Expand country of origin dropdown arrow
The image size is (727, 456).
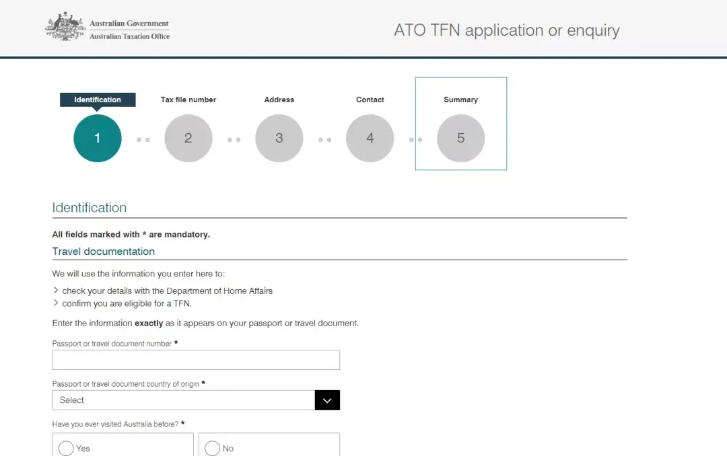(x=327, y=400)
